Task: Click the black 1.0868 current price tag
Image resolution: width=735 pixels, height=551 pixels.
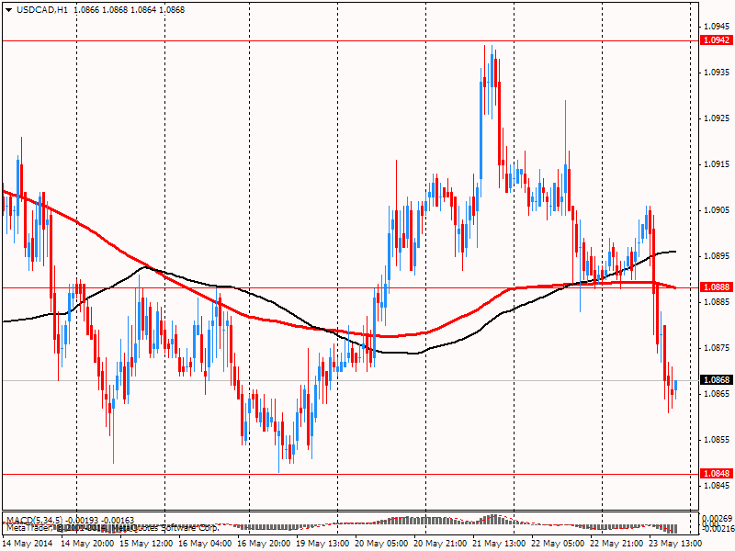Action: [x=716, y=379]
